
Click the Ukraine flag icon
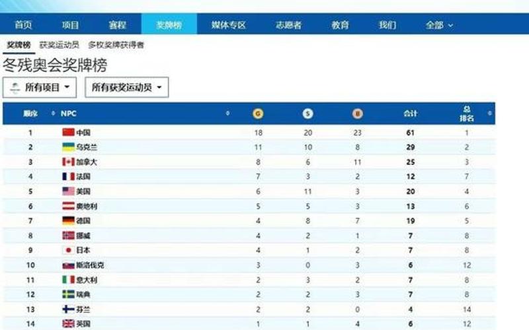(68, 147)
